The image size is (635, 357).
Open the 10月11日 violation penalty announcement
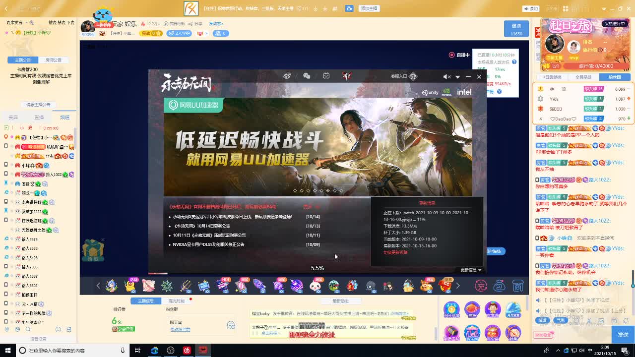209,236
